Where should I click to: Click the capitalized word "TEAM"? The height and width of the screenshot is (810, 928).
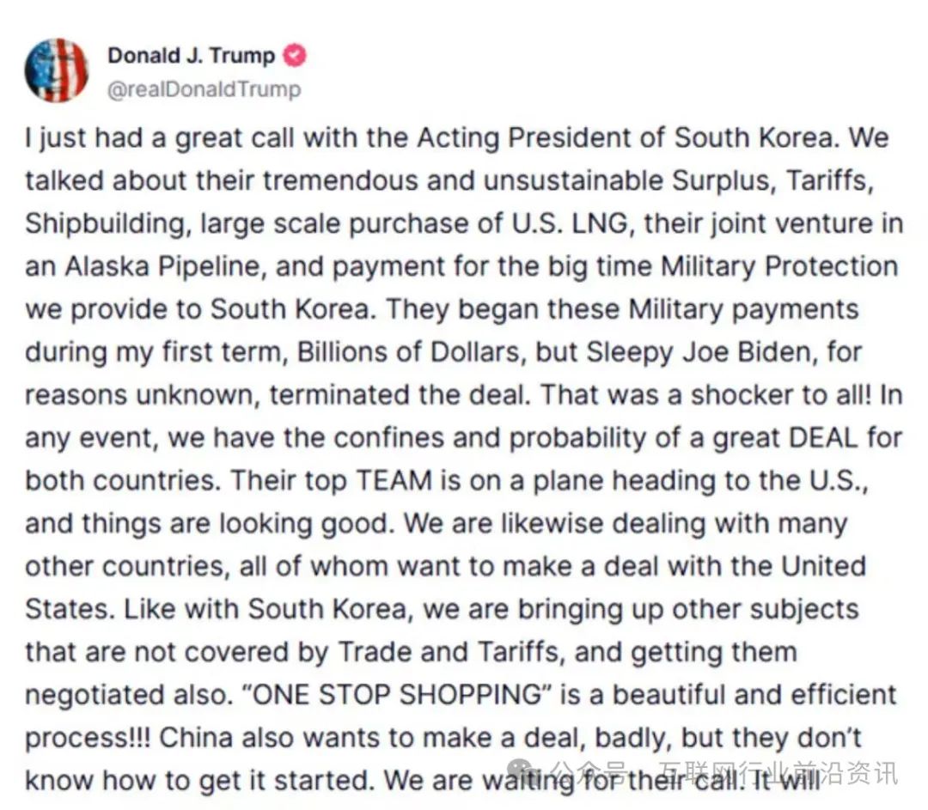[394, 481]
